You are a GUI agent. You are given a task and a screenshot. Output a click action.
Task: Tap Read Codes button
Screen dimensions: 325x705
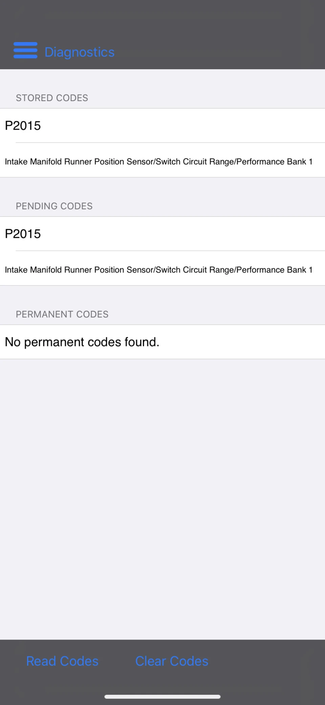(x=62, y=661)
